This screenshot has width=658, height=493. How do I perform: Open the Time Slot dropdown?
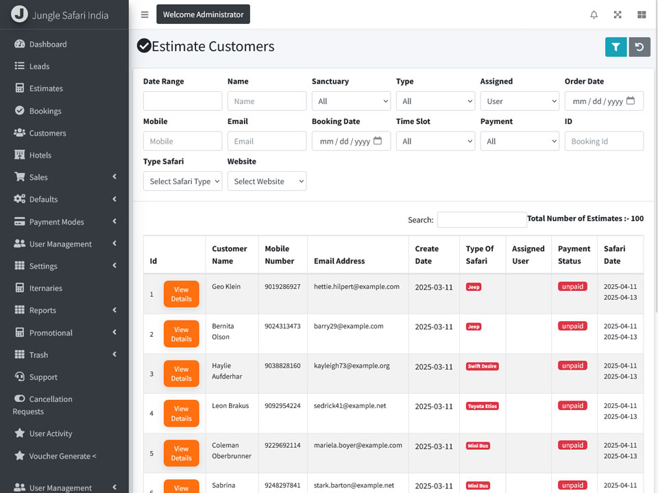click(x=435, y=141)
